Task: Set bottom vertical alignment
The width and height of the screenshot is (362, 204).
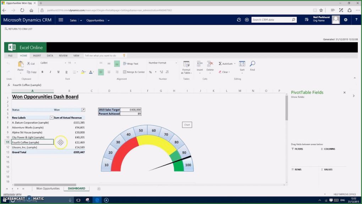Action: [117, 63]
